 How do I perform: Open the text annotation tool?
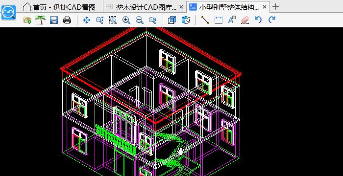coord(231,20)
